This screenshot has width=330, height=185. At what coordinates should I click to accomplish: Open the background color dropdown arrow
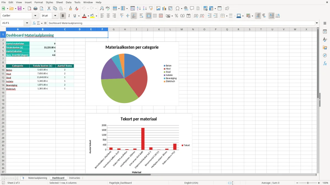point(97,16)
